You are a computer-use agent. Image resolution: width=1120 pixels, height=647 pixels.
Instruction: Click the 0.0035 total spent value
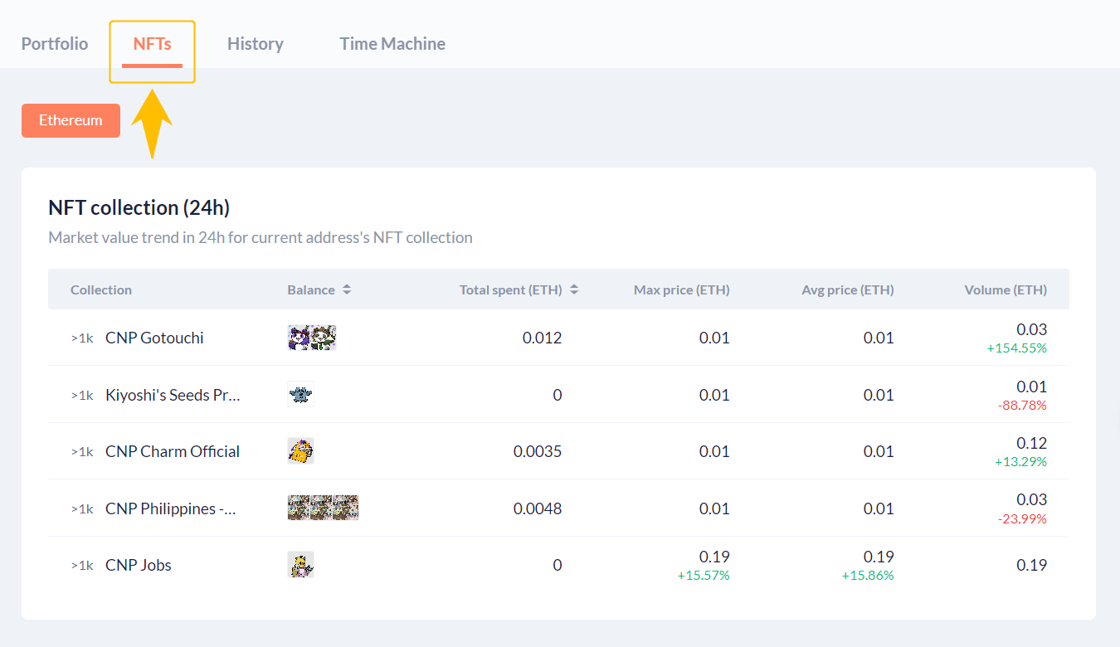tap(538, 451)
